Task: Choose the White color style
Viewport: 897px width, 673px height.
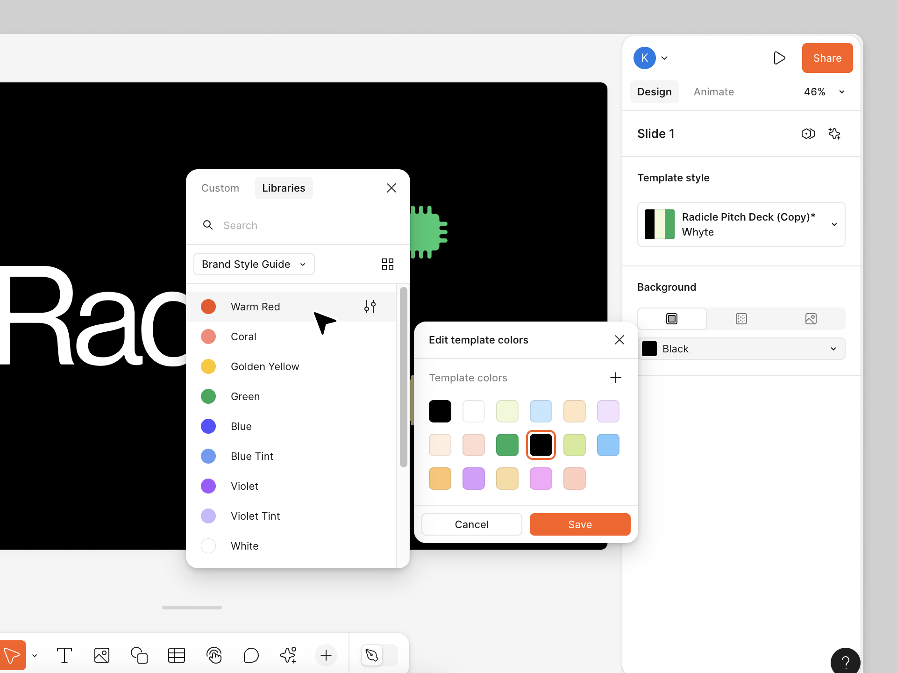Action: (292, 546)
